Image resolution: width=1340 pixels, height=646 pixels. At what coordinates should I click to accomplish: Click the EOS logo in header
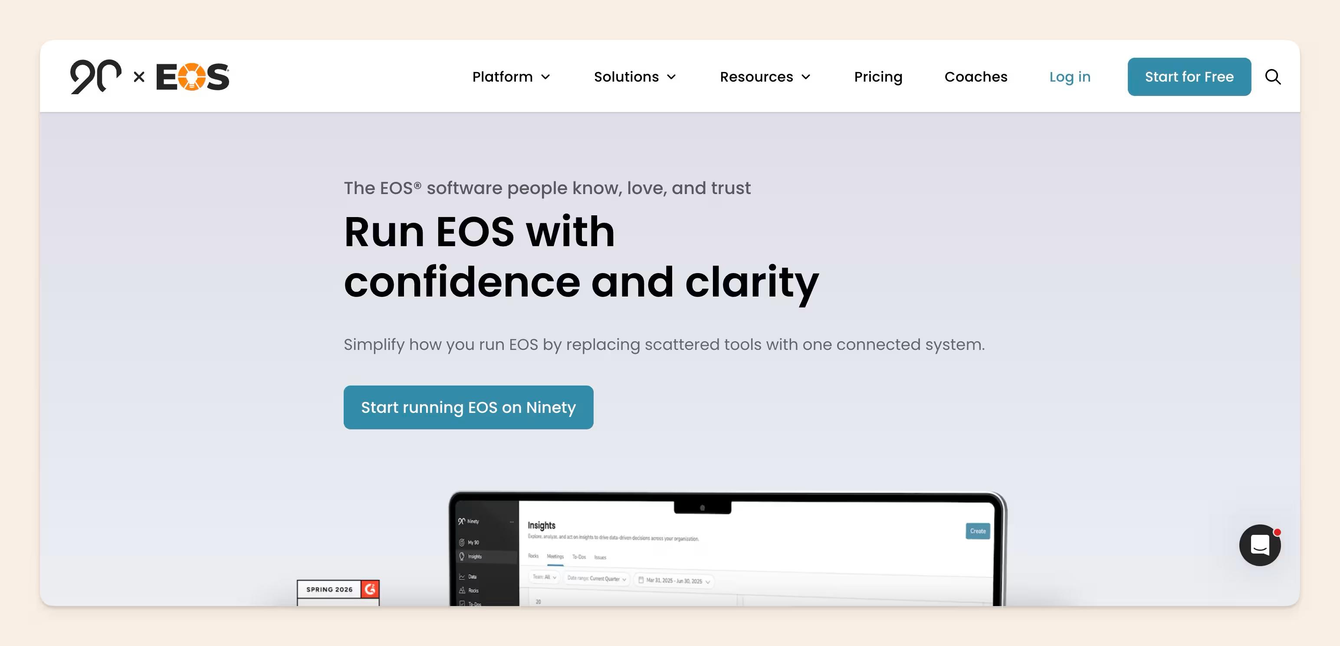pyautogui.click(x=193, y=77)
